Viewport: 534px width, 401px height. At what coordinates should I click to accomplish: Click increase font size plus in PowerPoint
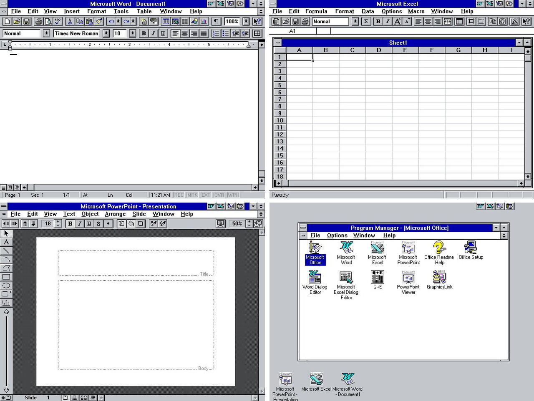click(x=58, y=222)
